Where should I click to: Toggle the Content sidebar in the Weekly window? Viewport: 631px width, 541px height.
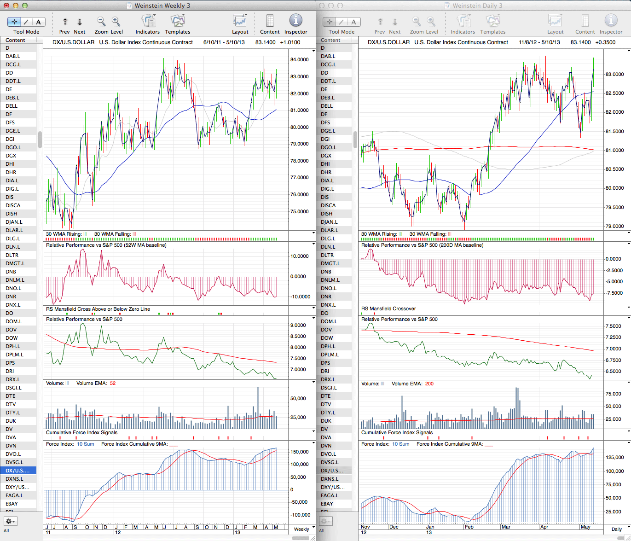pyautogui.click(x=270, y=21)
